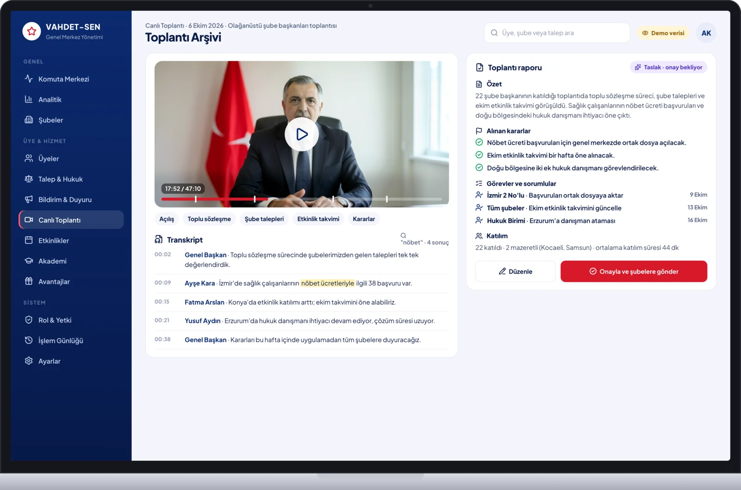This screenshot has height=490, width=741.
Task: Select the Toplu sözleşme chapter chip
Action: click(209, 219)
